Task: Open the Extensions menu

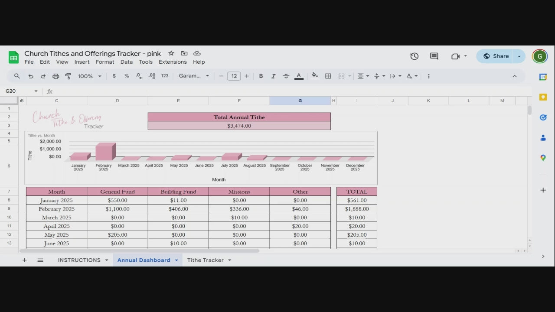Action: click(x=173, y=62)
